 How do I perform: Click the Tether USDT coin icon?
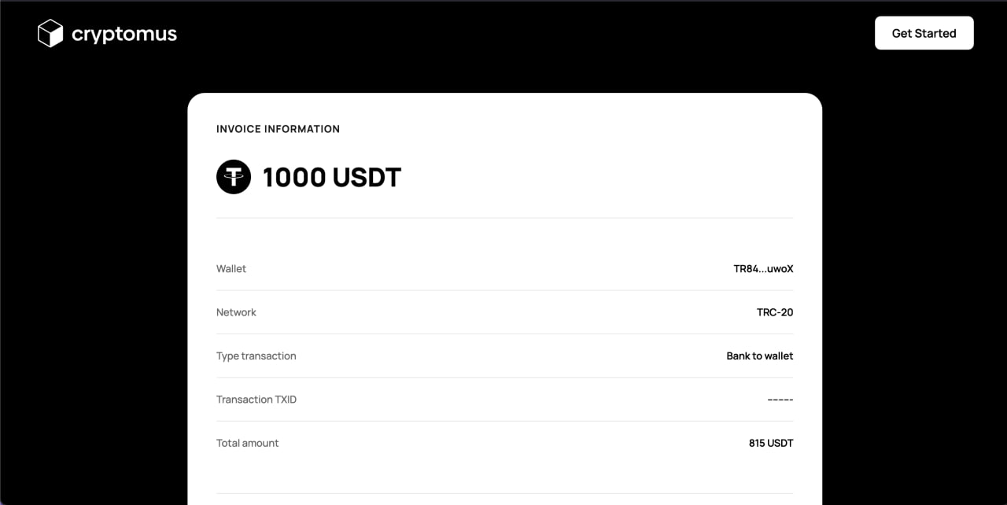233,176
